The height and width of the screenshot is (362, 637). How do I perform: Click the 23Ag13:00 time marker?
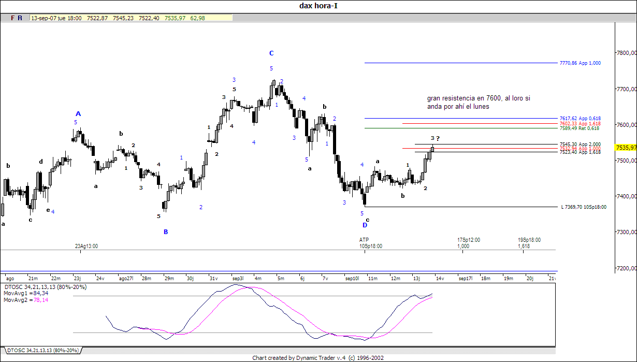86,247
